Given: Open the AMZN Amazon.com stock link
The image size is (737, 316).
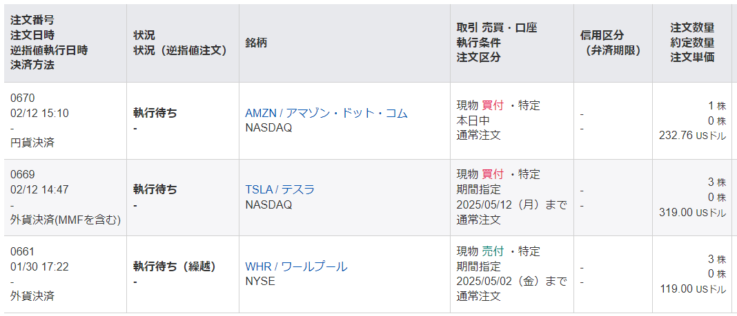Looking at the screenshot, I should coord(326,113).
